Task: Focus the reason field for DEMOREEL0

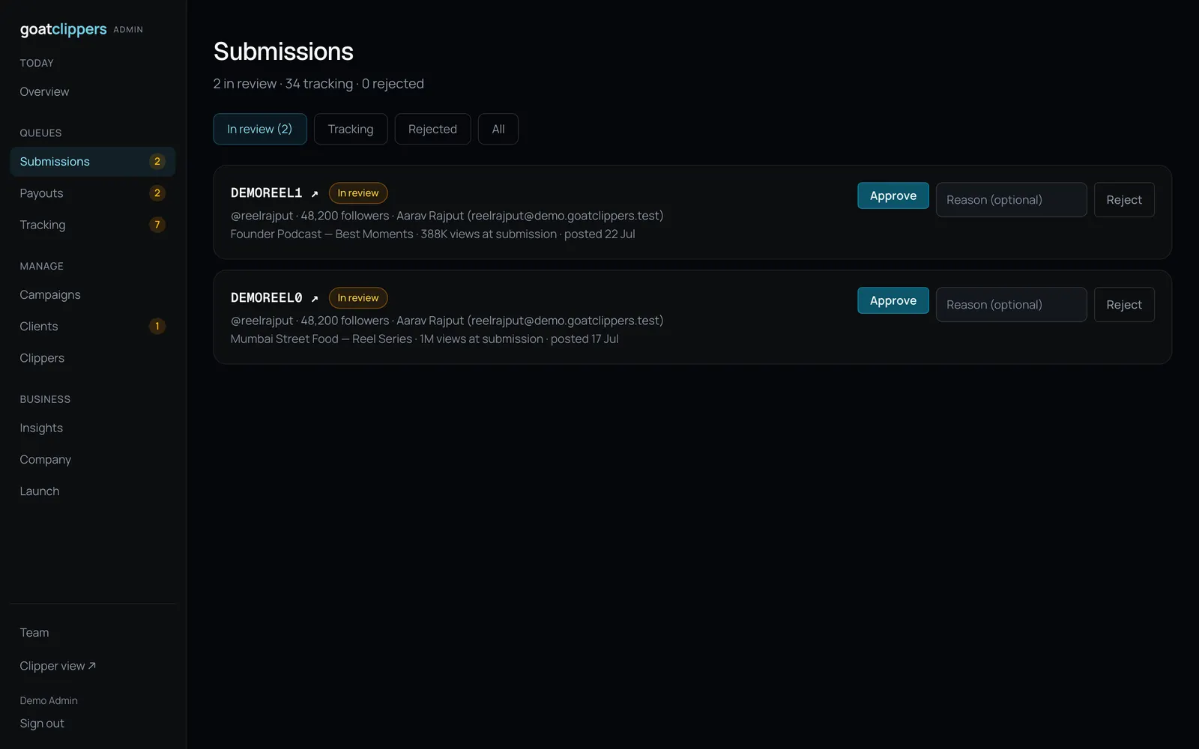Action: pyautogui.click(x=1011, y=305)
